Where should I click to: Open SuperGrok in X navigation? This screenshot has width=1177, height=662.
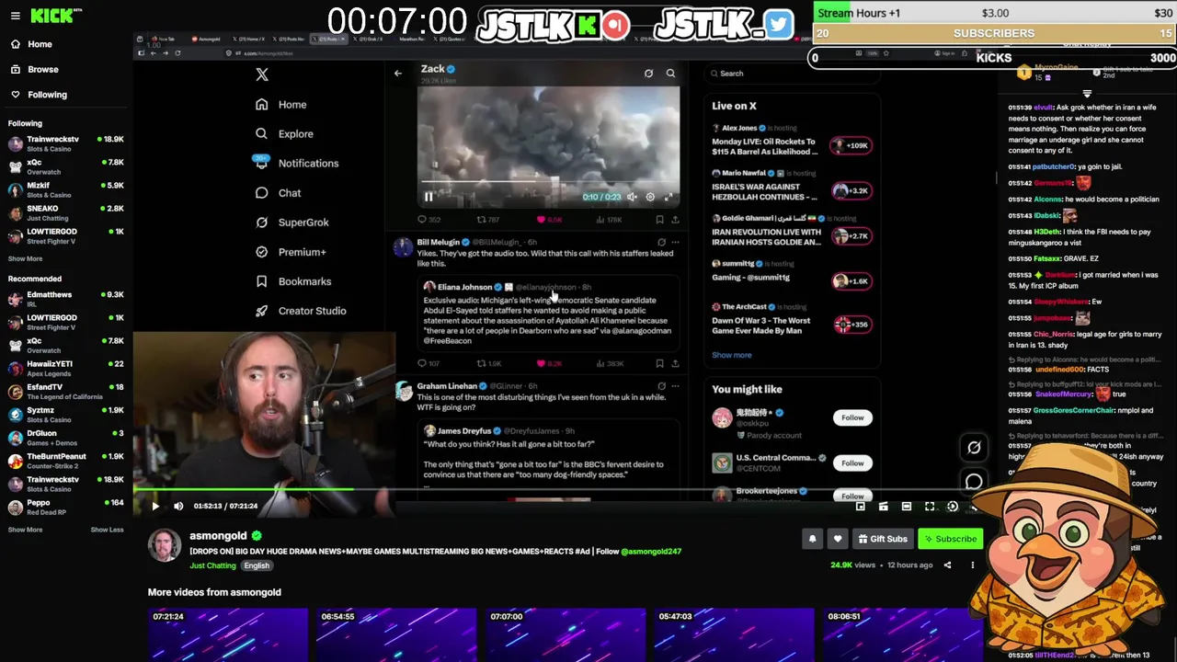[292, 223]
